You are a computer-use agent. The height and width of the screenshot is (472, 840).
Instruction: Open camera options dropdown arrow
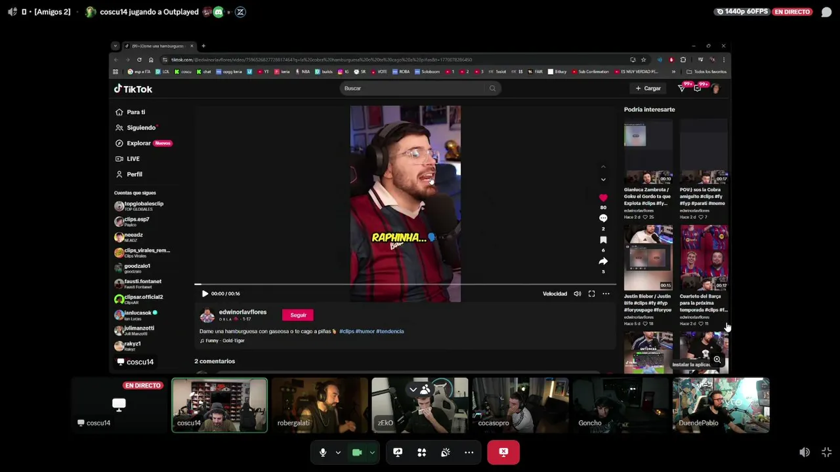click(x=372, y=452)
